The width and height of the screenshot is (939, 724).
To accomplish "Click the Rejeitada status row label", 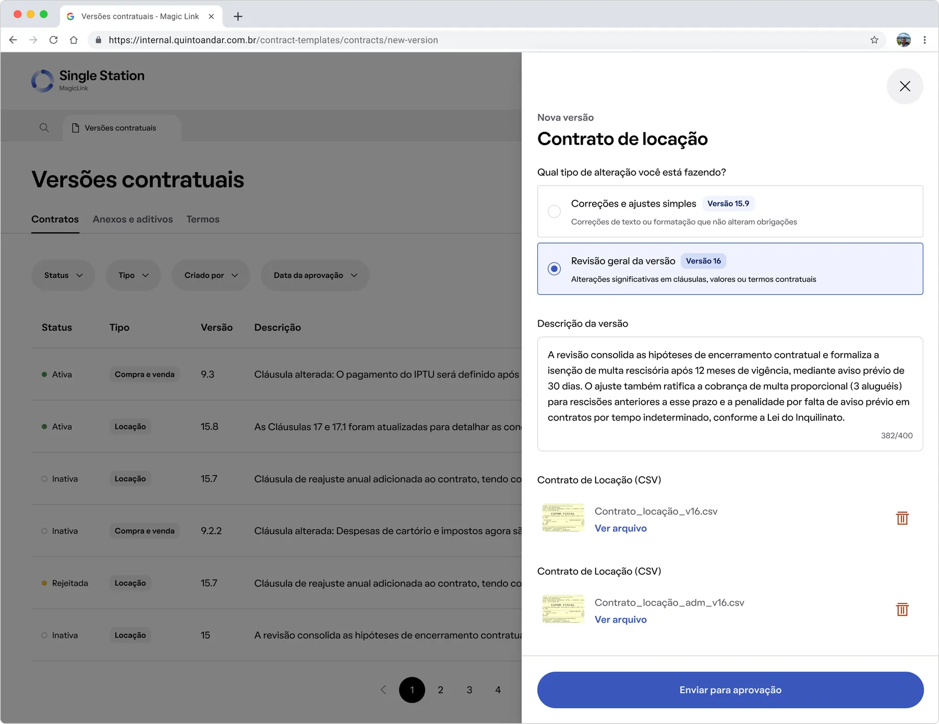I will [x=70, y=583].
